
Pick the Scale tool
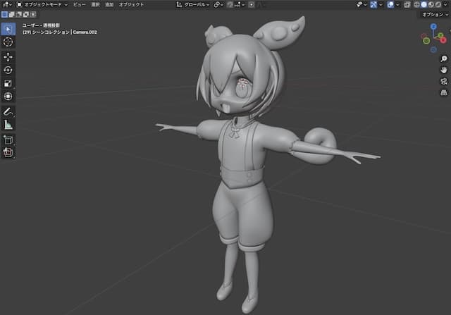[x=8, y=83]
